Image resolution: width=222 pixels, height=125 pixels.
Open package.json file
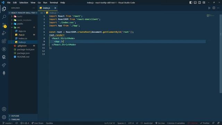click(x=23, y=53)
